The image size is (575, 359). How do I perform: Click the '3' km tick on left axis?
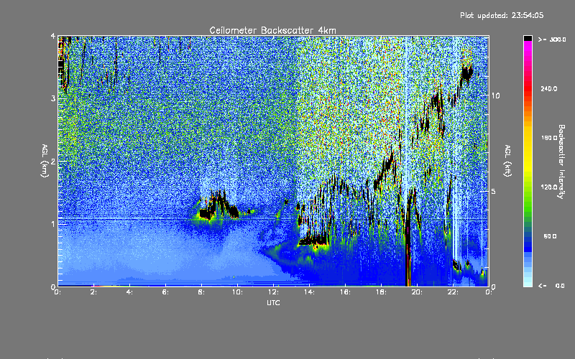click(53, 98)
